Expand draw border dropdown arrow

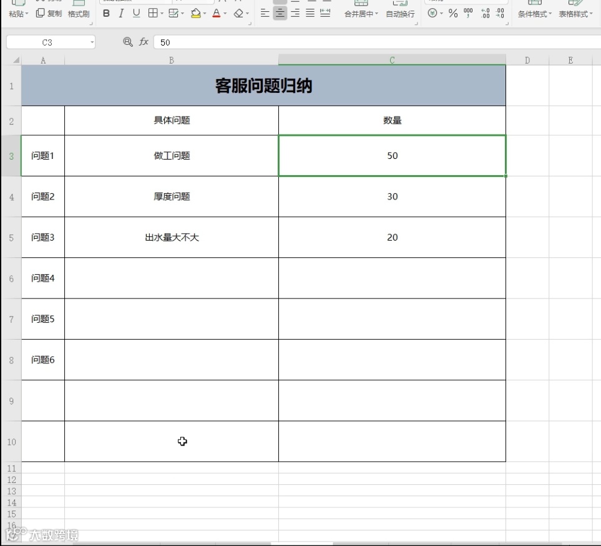(182, 14)
